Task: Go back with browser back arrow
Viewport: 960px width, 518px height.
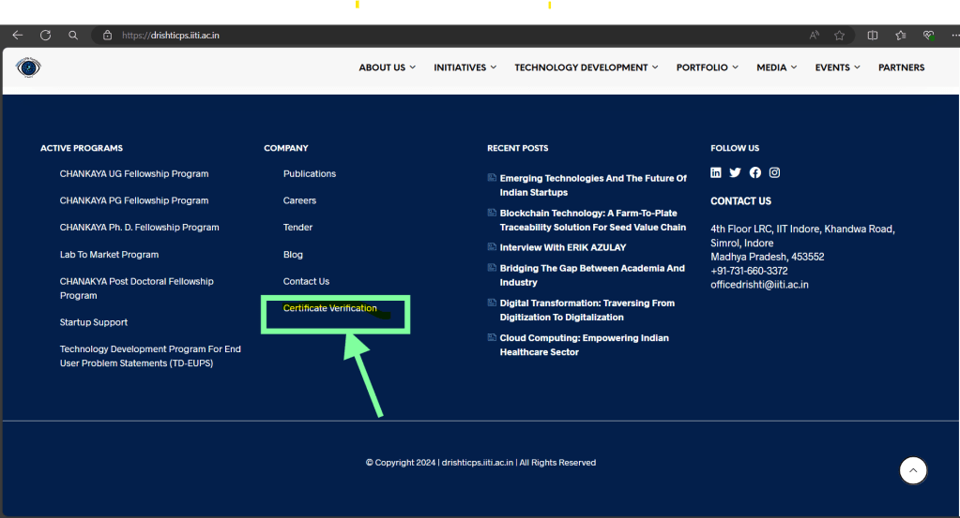Action: pyautogui.click(x=17, y=36)
